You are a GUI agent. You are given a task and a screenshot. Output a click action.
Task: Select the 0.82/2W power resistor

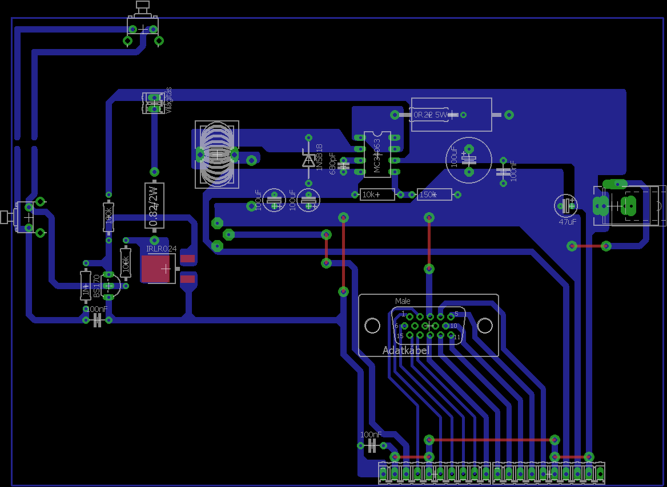click(x=154, y=206)
